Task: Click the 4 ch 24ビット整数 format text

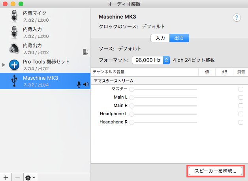Action: point(194,60)
